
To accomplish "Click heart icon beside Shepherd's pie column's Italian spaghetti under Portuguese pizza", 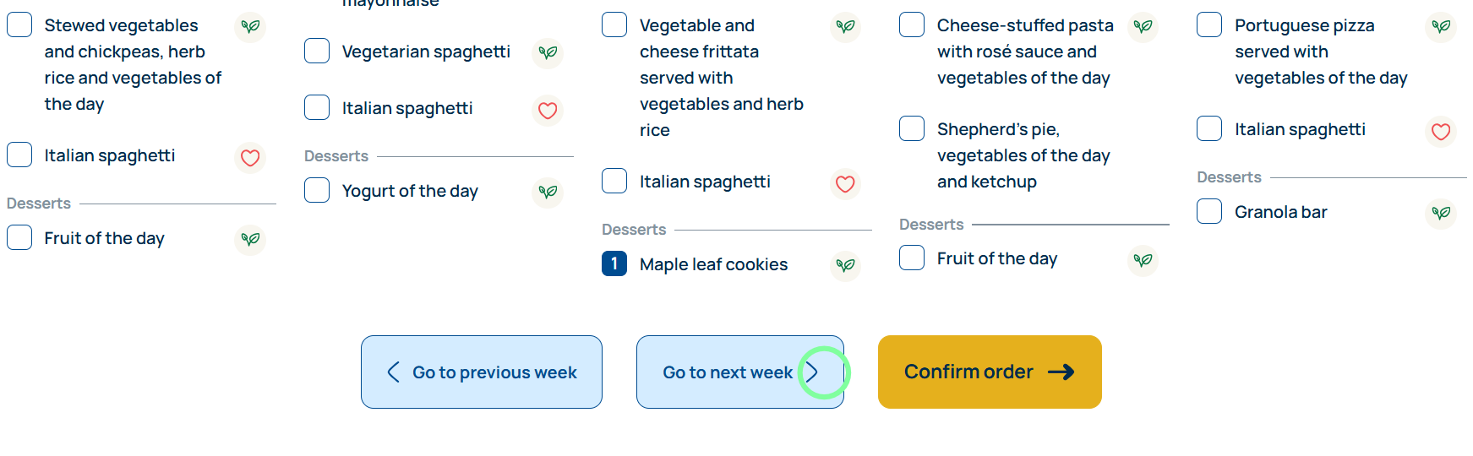I will (x=1441, y=131).
